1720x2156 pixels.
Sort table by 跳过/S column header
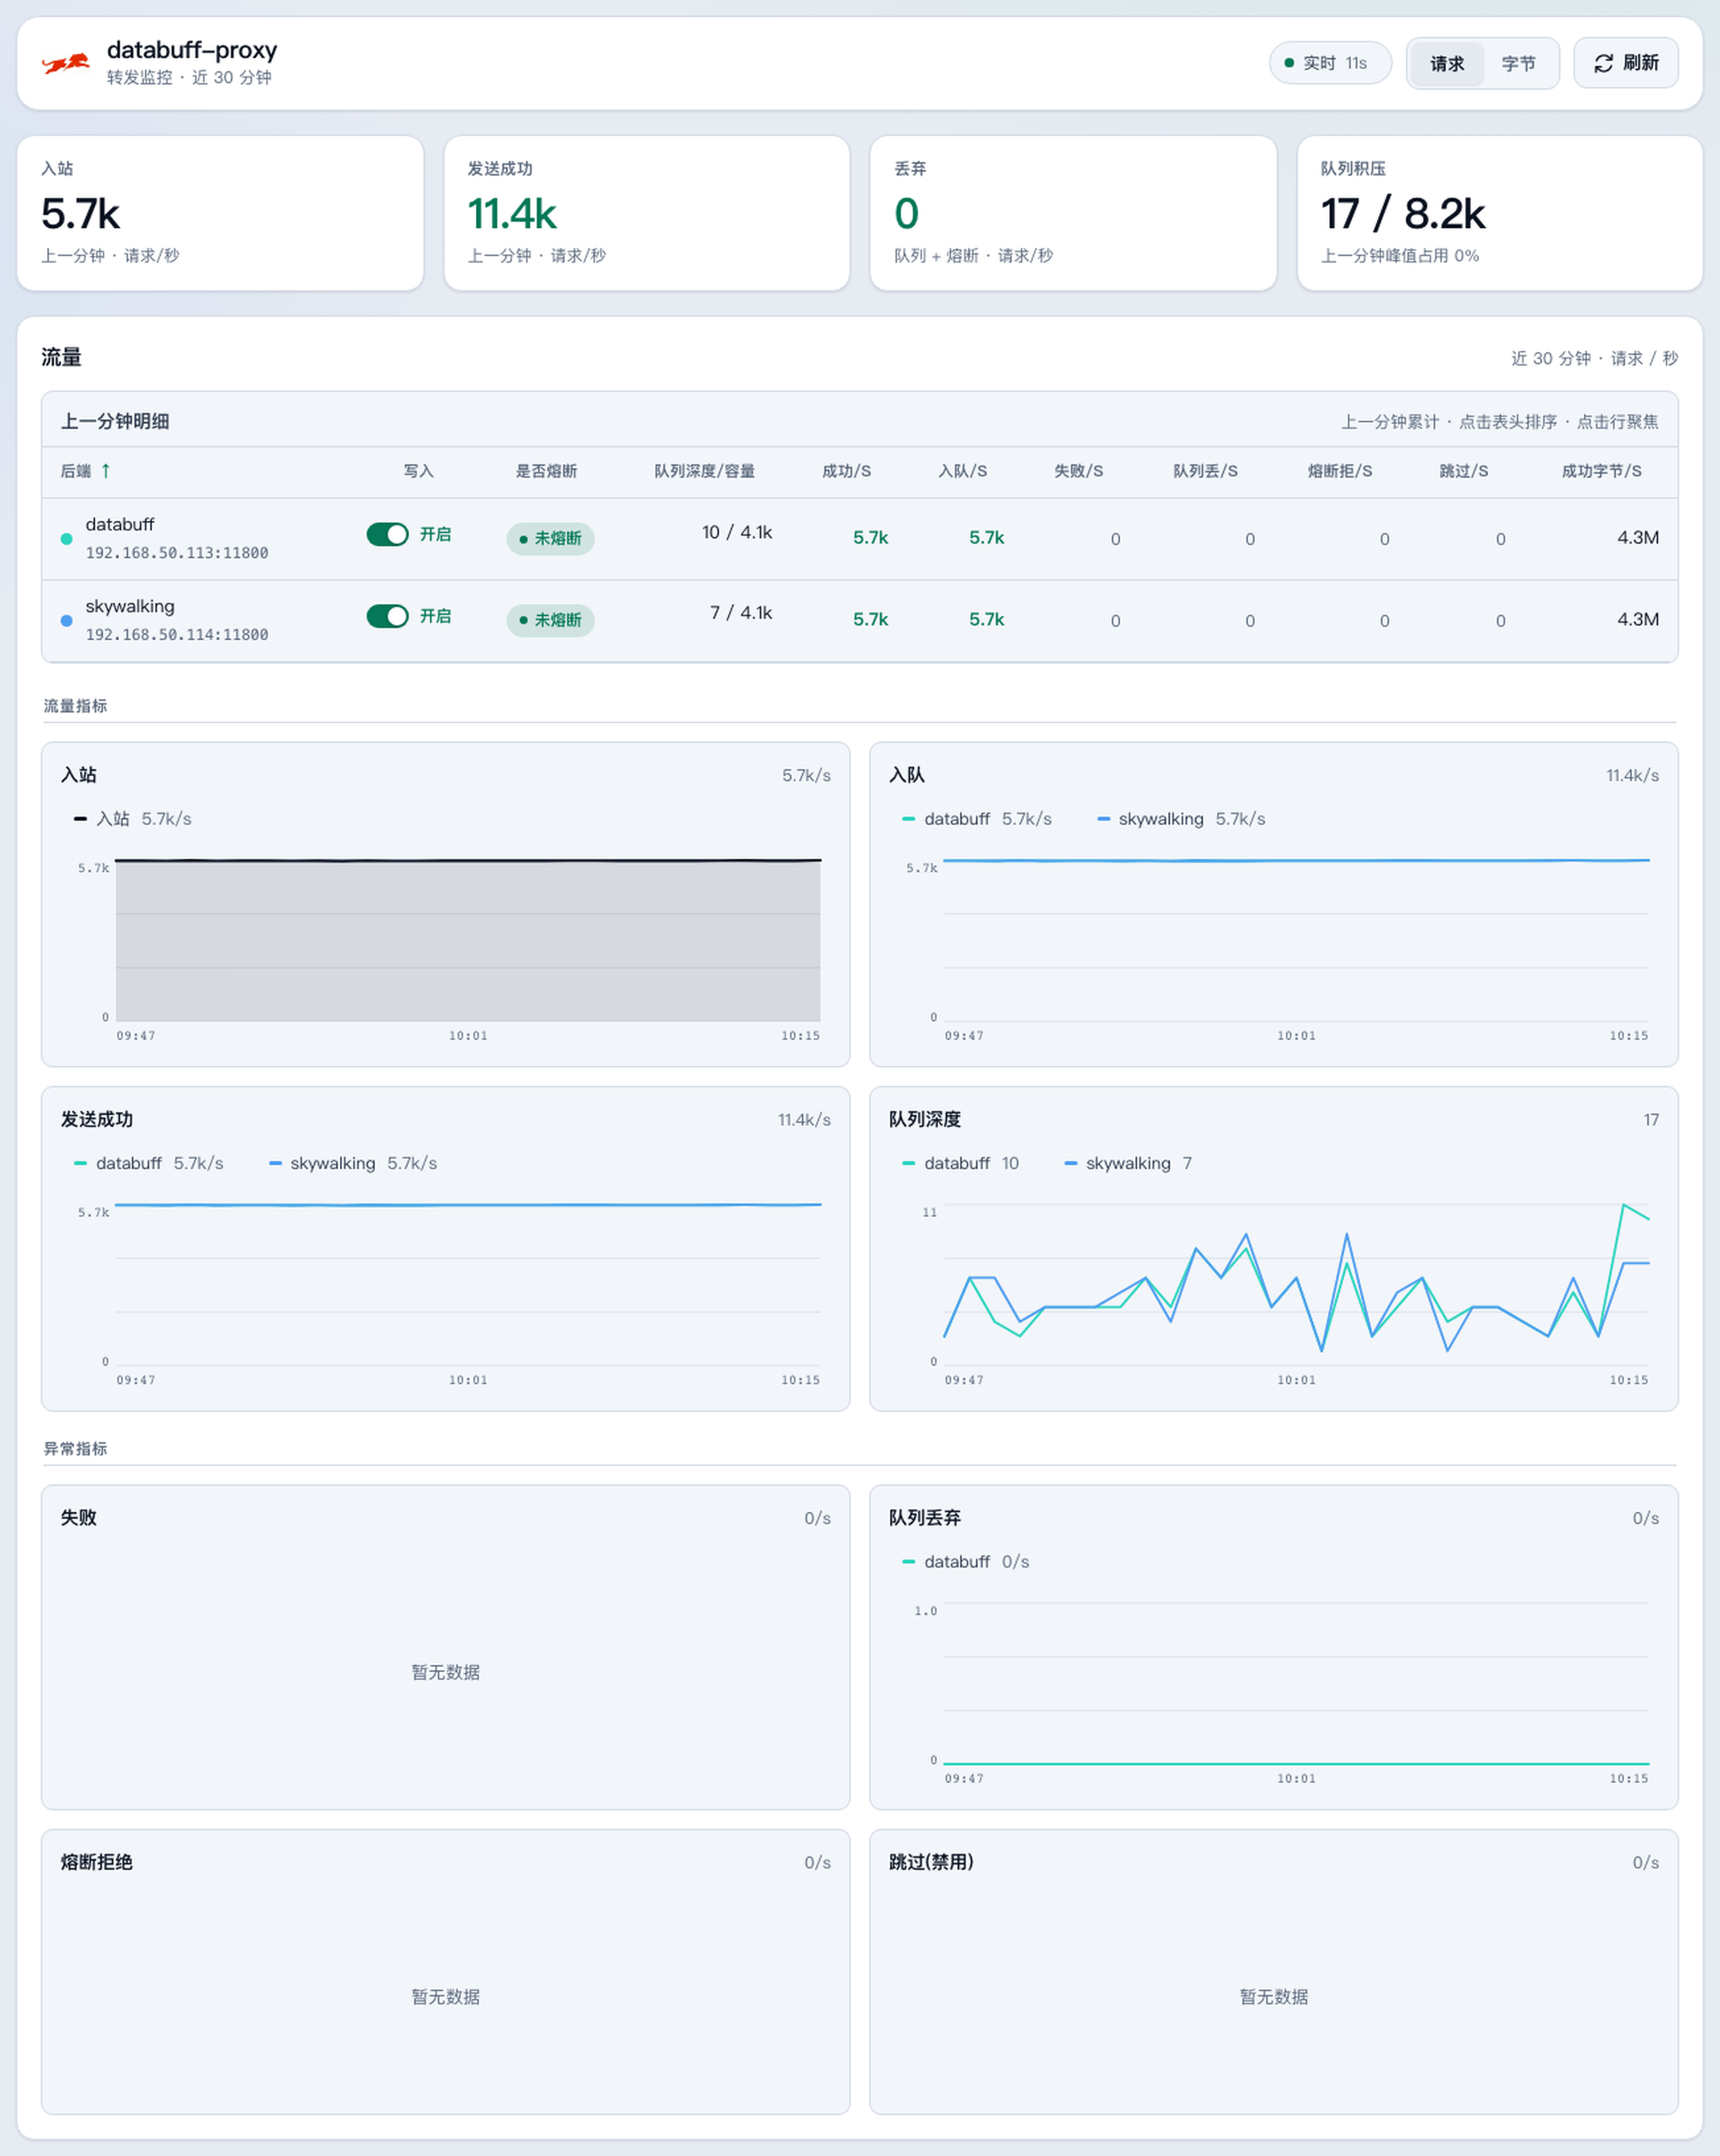coord(1463,471)
